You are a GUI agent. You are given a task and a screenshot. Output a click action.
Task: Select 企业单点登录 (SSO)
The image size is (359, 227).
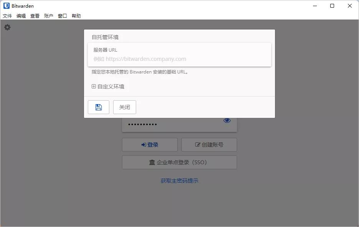(x=179, y=162)
